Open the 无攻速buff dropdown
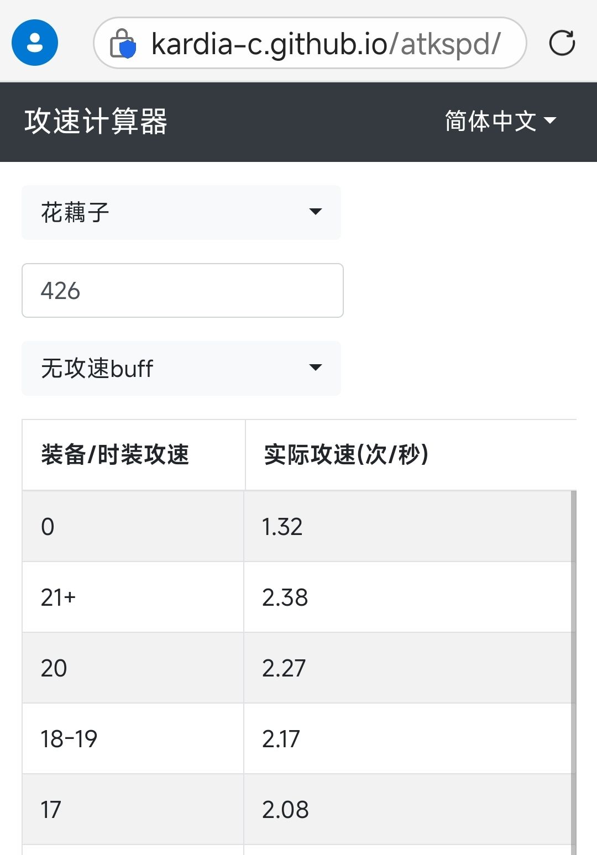 181,368
